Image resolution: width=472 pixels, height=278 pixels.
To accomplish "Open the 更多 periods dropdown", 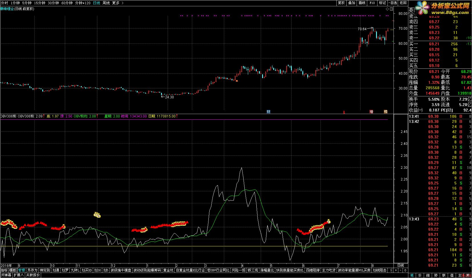I will point(118,3).
